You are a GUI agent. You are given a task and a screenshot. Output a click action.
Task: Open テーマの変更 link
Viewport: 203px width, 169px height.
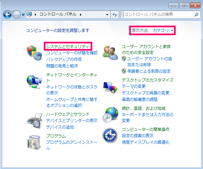point(134,86)
